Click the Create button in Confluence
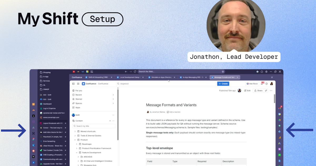 tap(223, 84)
